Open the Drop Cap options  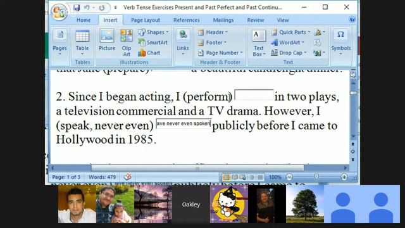tap(289, 53)
